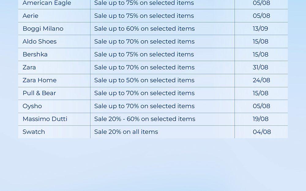Click the 24/08 date for Zara Home

261,80
